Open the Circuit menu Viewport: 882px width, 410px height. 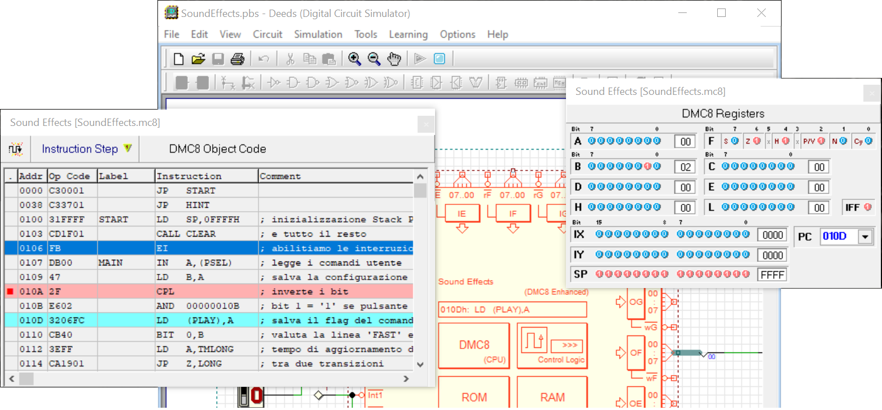(x=267, y=34)
